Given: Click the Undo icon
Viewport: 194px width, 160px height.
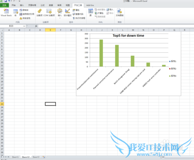Looking at the screenshot, I should pos(9,1).
